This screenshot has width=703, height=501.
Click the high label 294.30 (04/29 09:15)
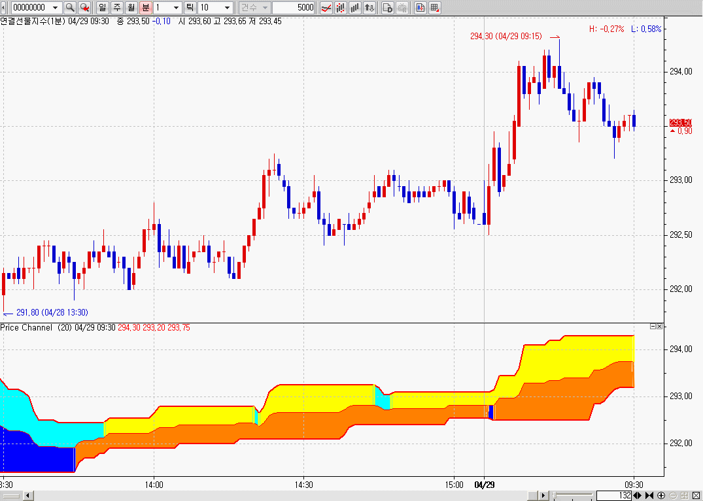(x=506, y=37)
